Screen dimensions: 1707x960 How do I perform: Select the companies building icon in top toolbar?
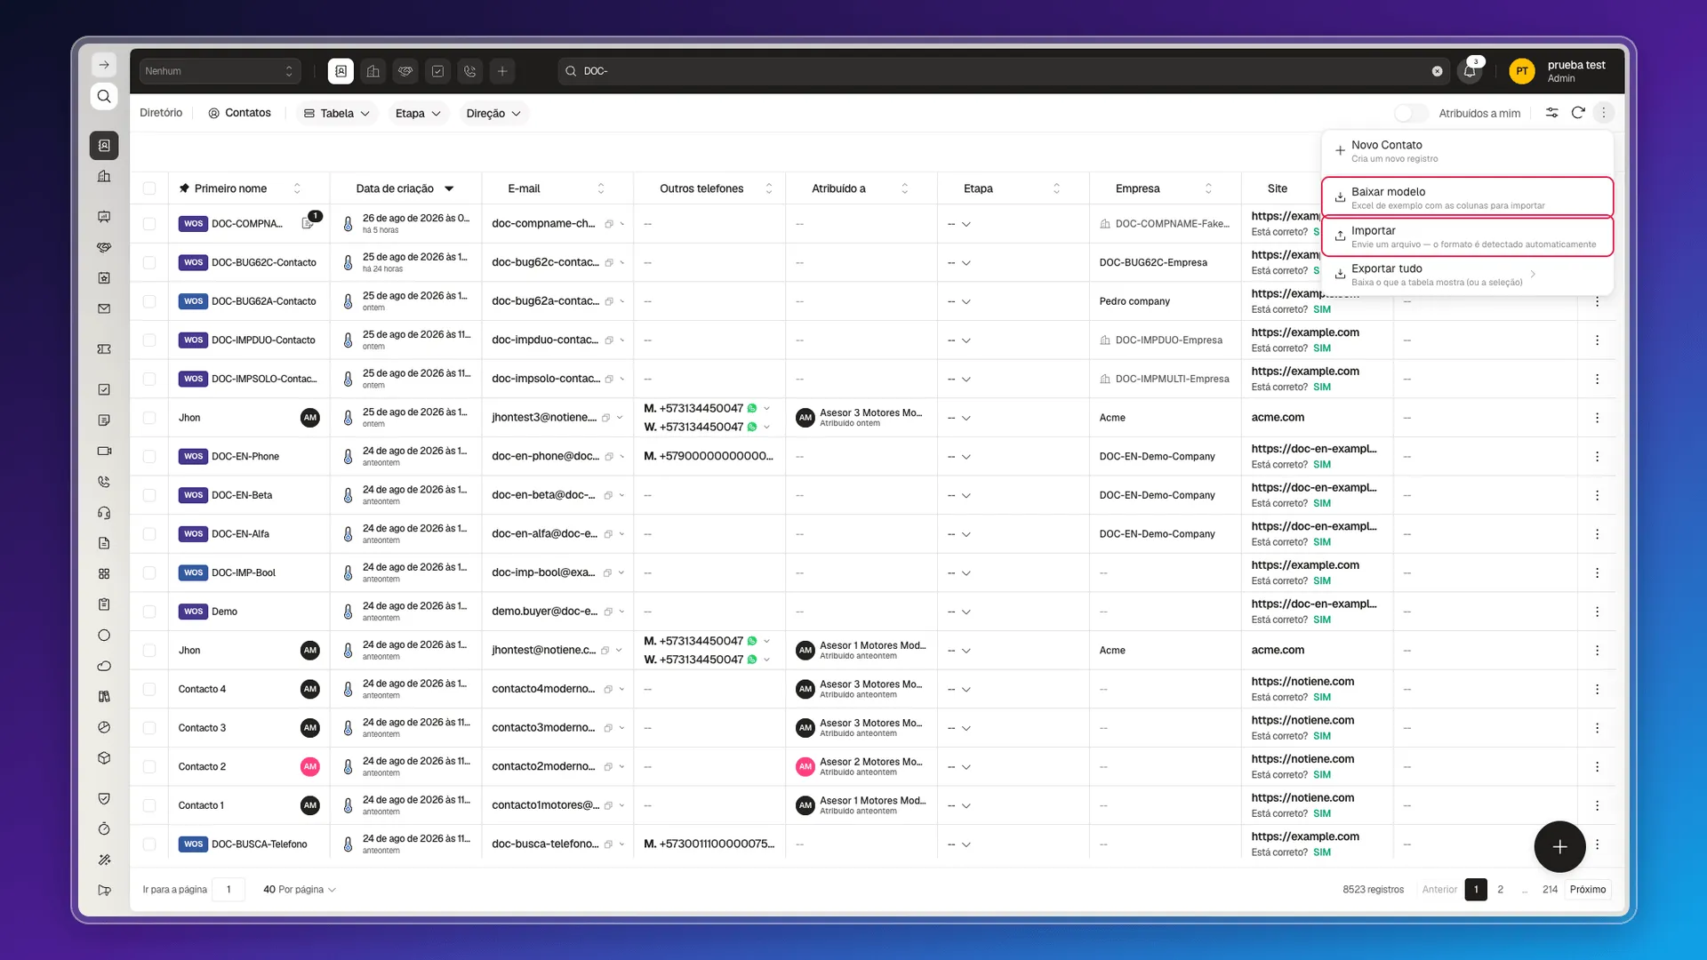coord(373,71)
